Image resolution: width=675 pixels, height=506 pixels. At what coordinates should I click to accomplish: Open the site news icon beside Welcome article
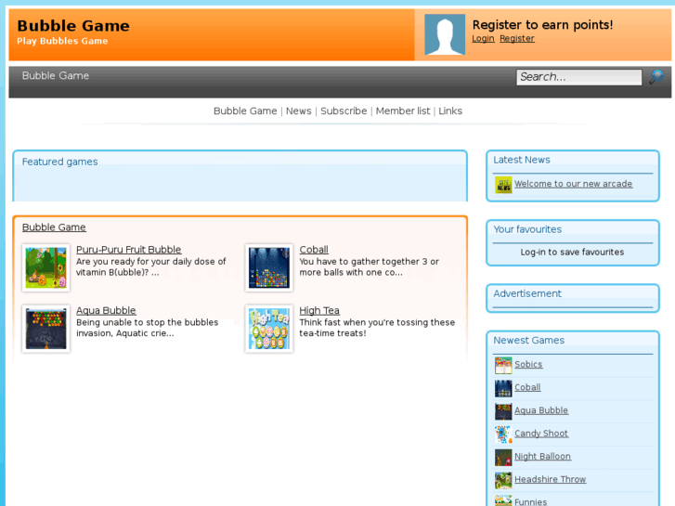coord(503,185)
